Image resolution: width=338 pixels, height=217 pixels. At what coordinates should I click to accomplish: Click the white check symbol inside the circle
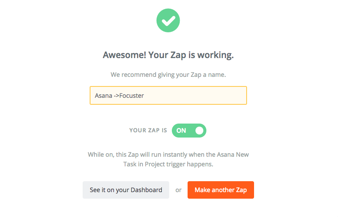pos(168,21)
